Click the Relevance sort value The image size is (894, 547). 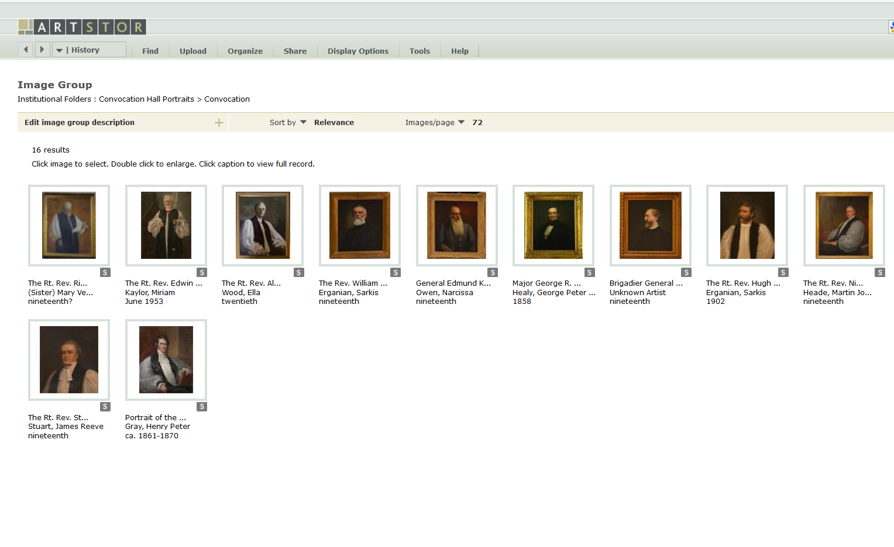tap(334, 122)
